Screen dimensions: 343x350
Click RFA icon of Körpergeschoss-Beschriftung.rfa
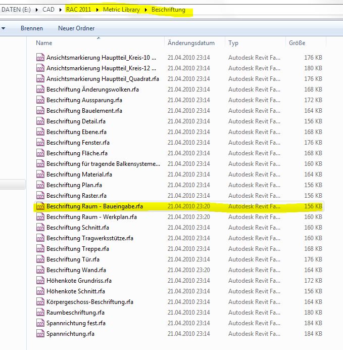pyautogui.click(x=40, y=302)
